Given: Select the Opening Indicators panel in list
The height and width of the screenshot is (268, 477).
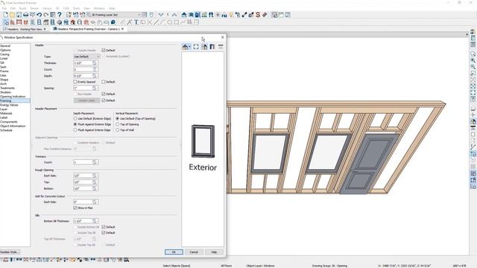Looking at the screenshot, I should 13,96.
